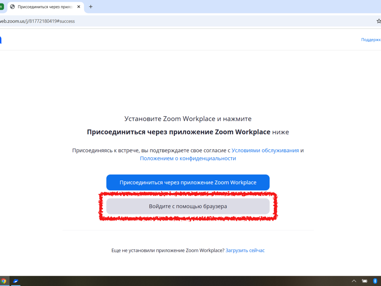Screen dimensions: 381x286
Task: Check battery status via the tray battery icon
Action: pyautogui.click(x=364, y=281)
